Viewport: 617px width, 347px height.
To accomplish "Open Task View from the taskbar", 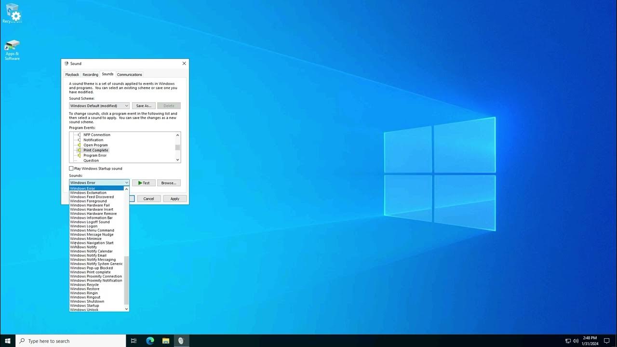I will click(134, 341).
